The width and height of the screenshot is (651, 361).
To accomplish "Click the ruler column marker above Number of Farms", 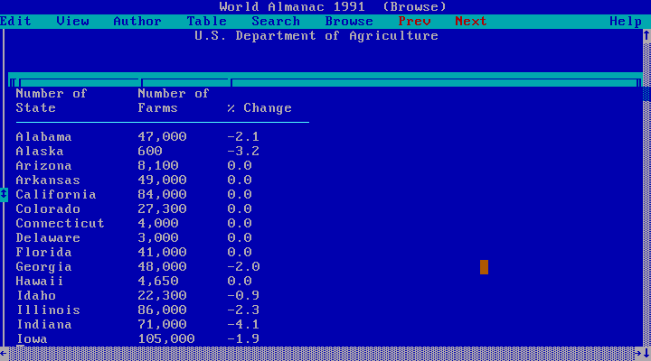I will tap(141, 83).
